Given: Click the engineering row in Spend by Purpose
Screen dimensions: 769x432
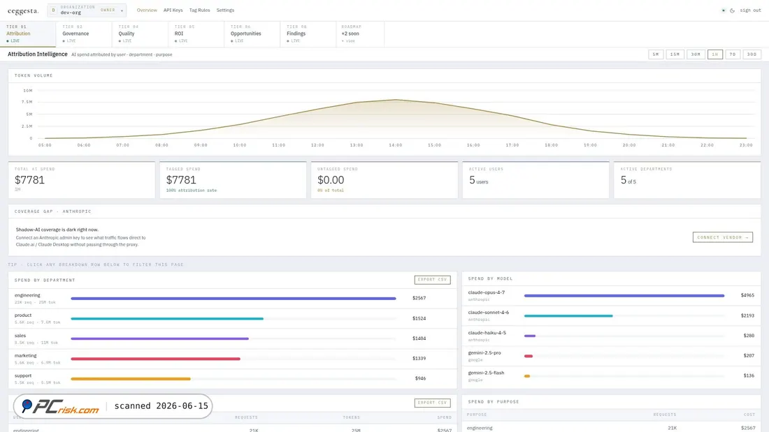Looking at the screenshot, I should point(611,428).
